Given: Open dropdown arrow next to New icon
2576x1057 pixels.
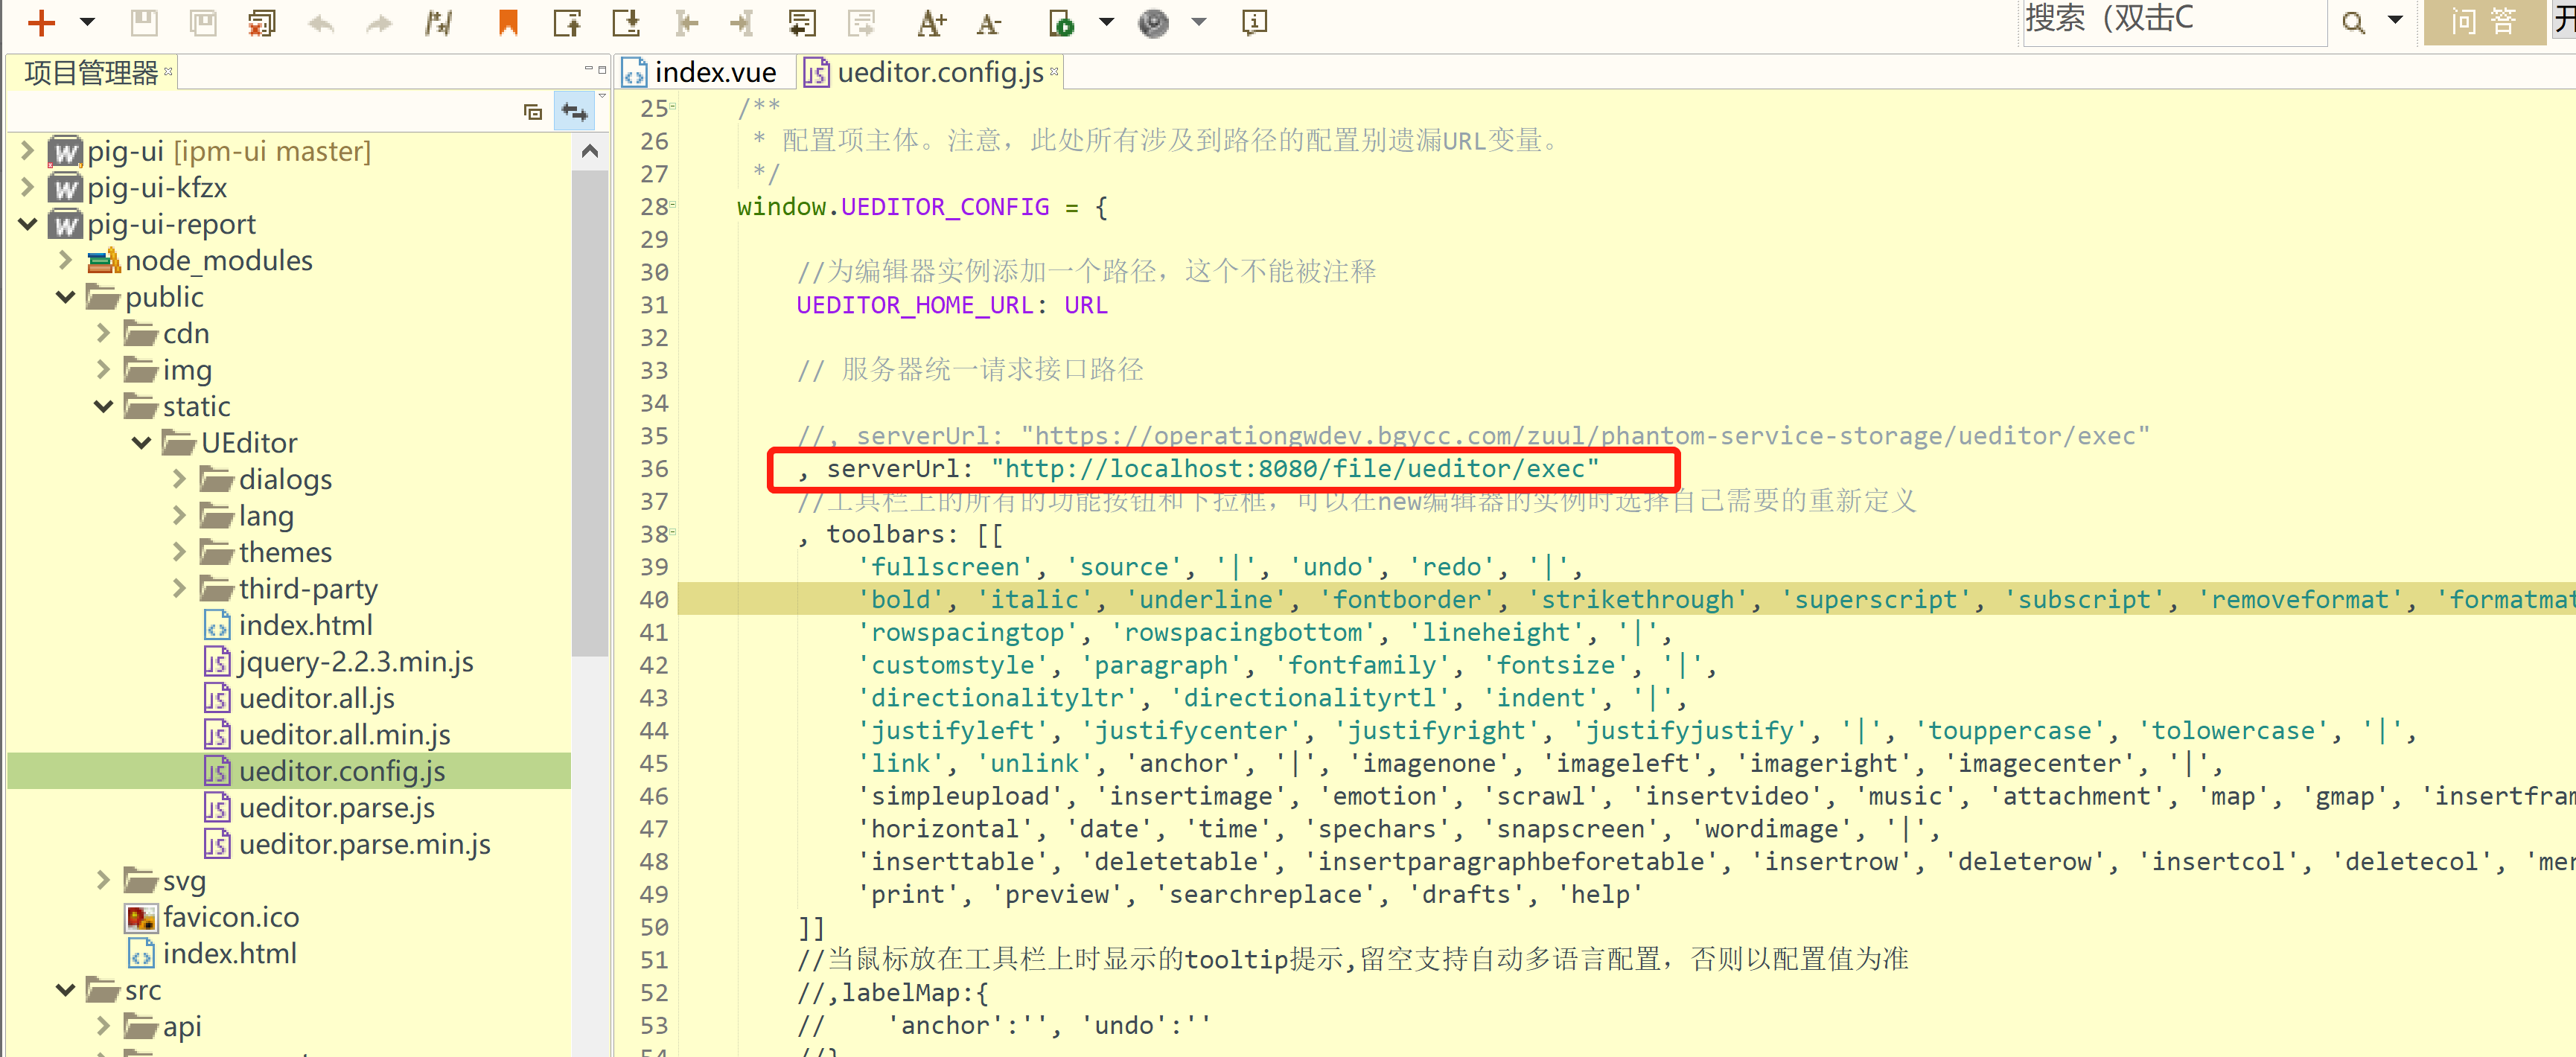Looking at the screenshot, I should point(88,22).
